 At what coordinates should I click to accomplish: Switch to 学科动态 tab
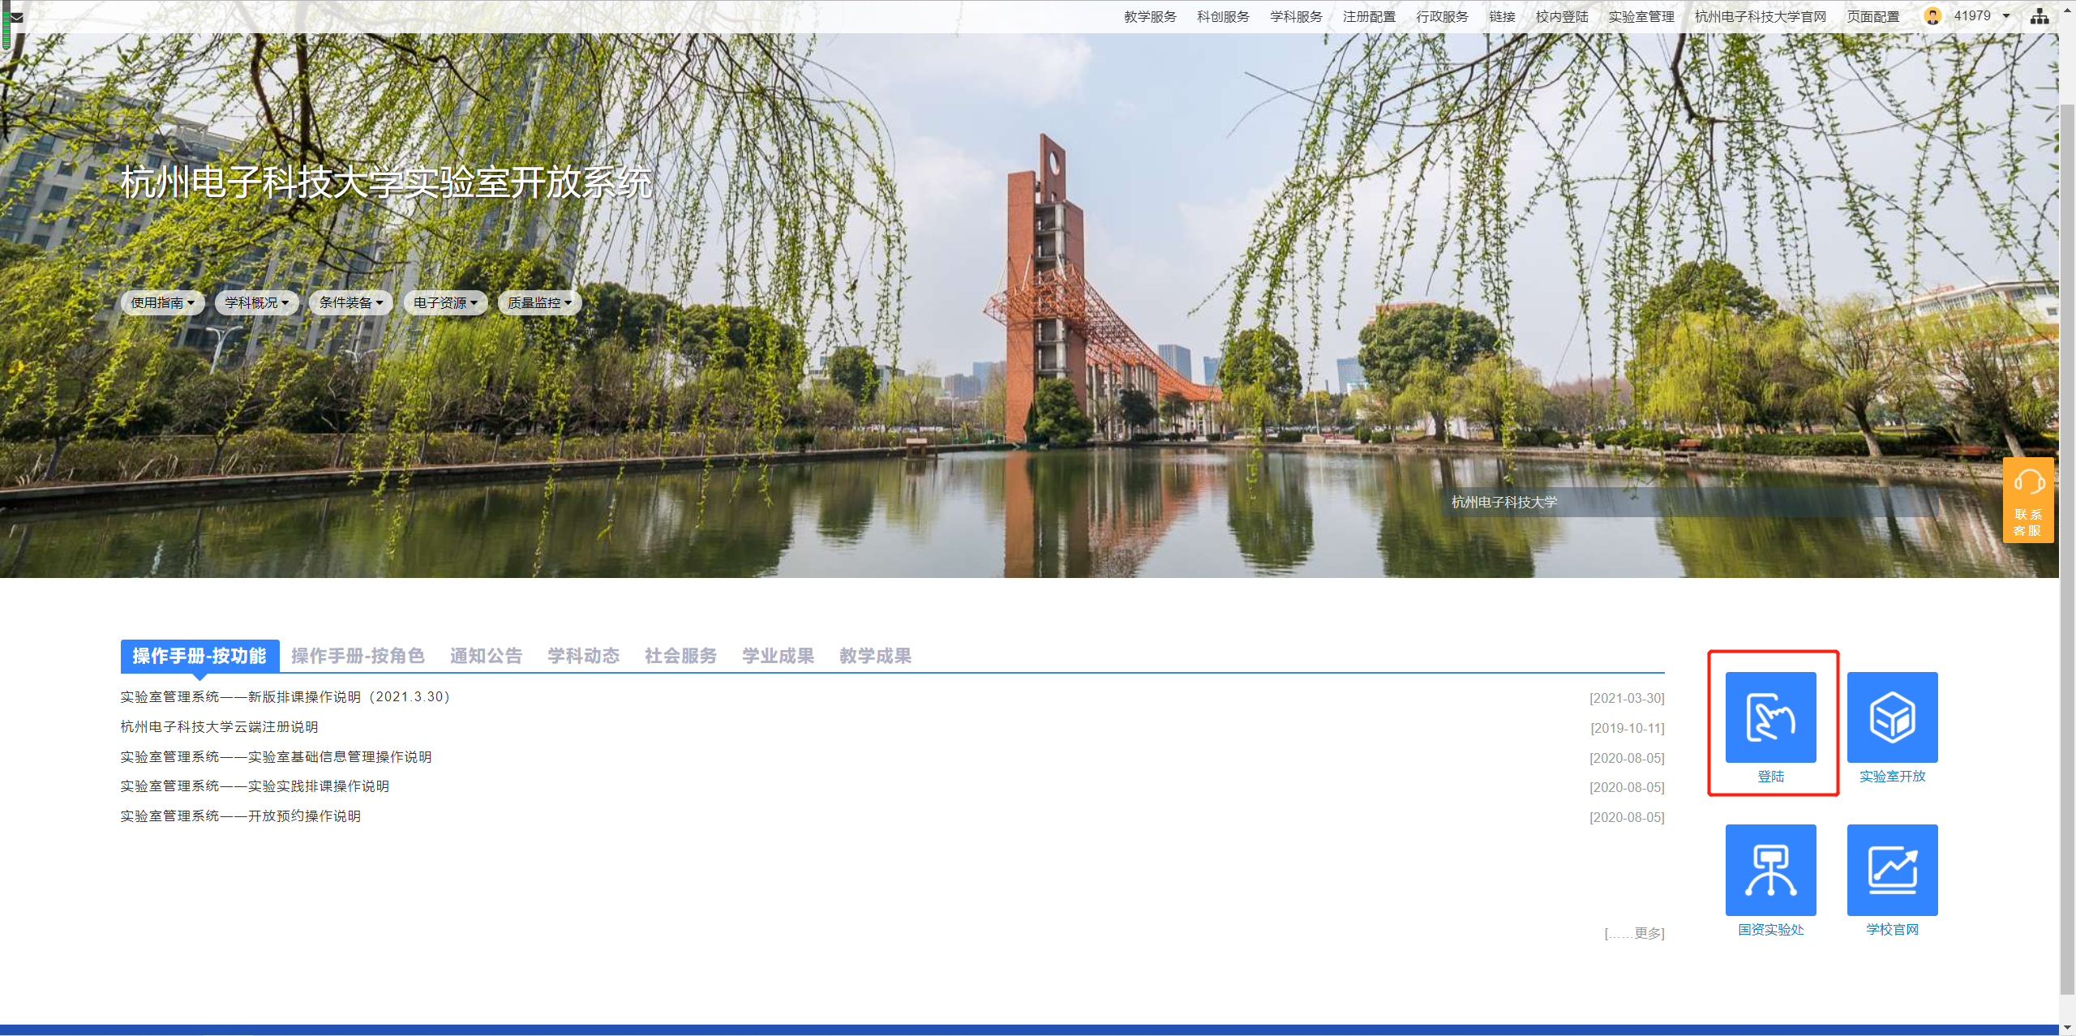(583, 656)
